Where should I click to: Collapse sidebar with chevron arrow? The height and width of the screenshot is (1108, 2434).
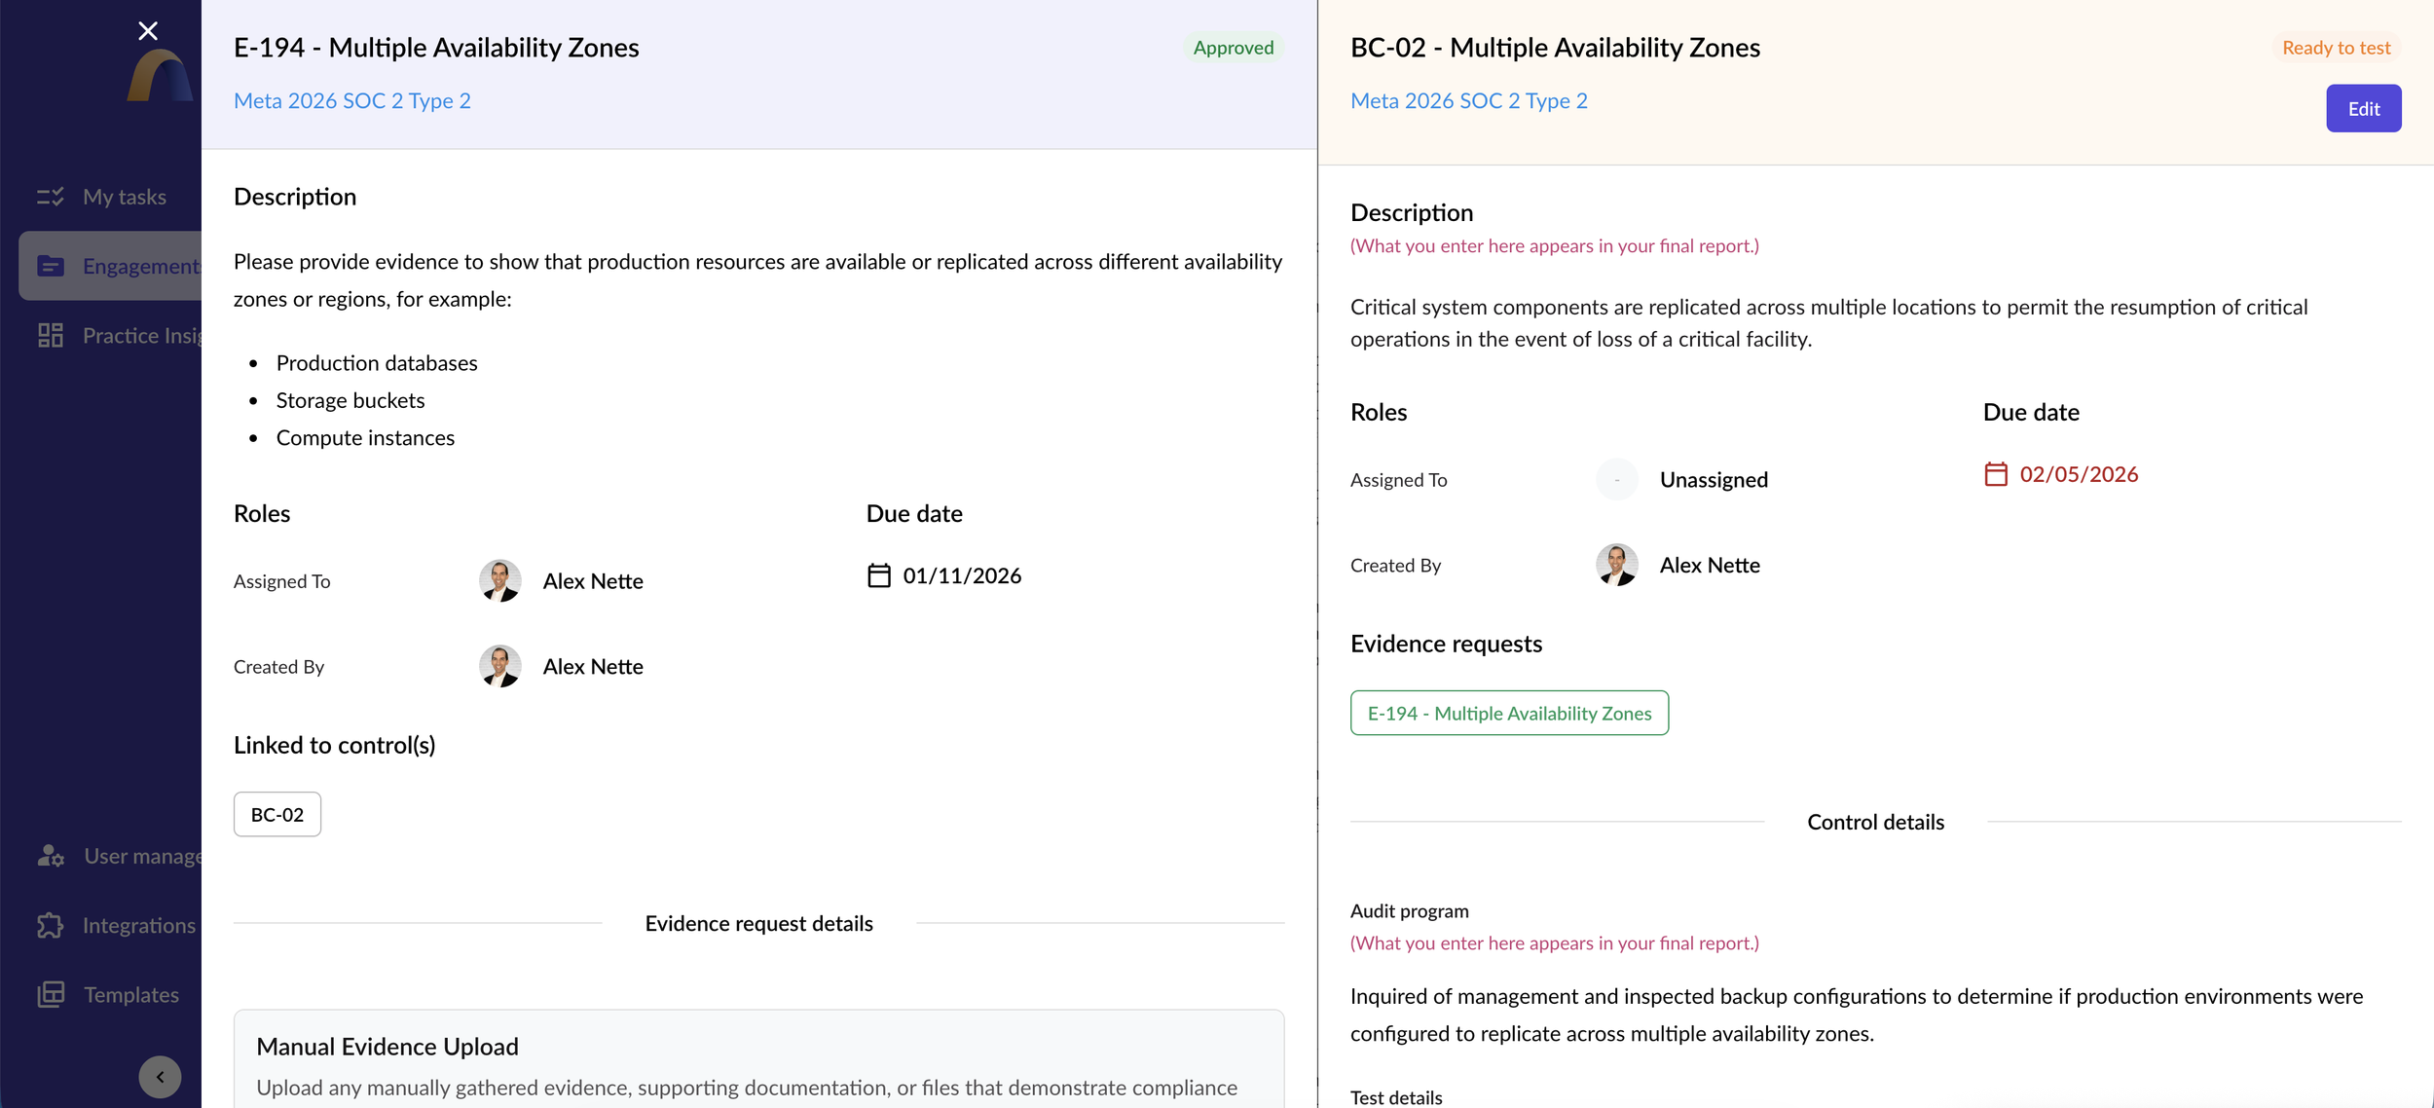tap(160, 1077)
